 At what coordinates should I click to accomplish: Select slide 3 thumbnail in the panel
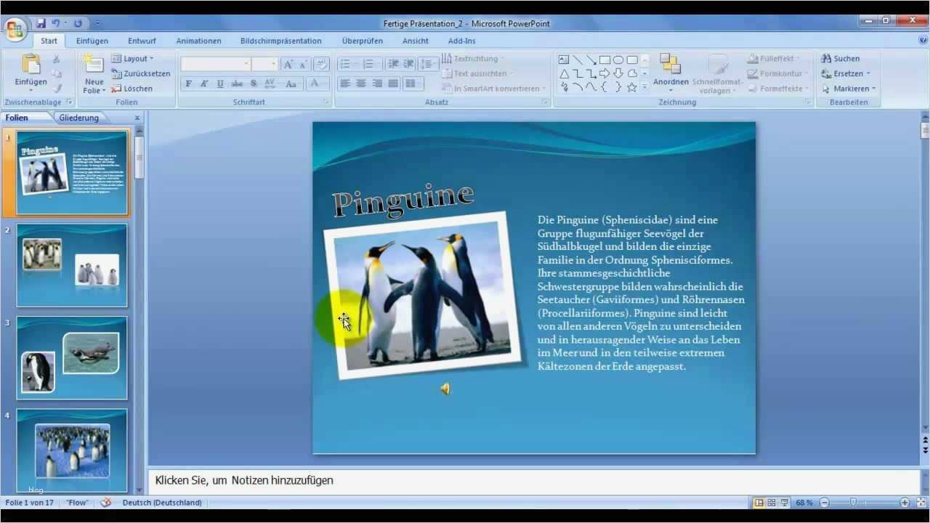71,357
